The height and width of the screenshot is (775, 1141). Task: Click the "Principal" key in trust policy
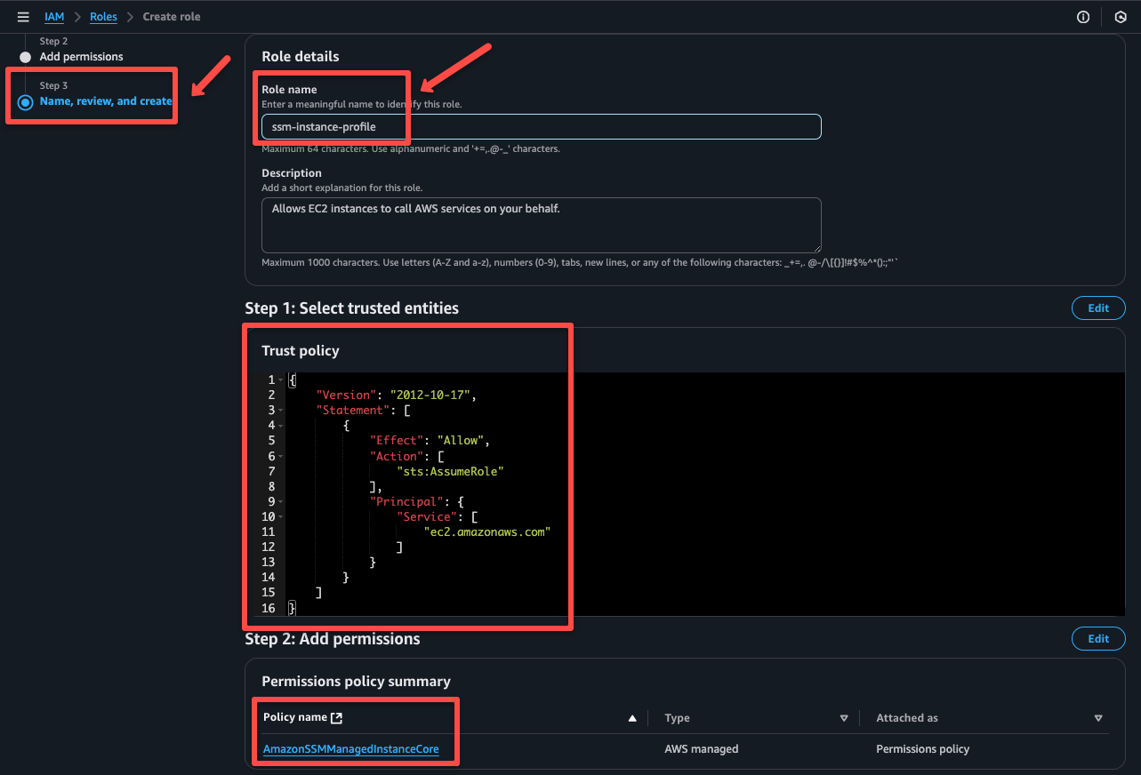406,501
